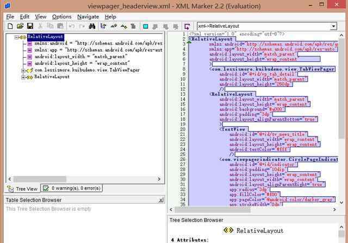Image resolution: width=348 pixels, height=243 pixels.
Task: Click the Redo arrow icon
Action: pos(82,26)
